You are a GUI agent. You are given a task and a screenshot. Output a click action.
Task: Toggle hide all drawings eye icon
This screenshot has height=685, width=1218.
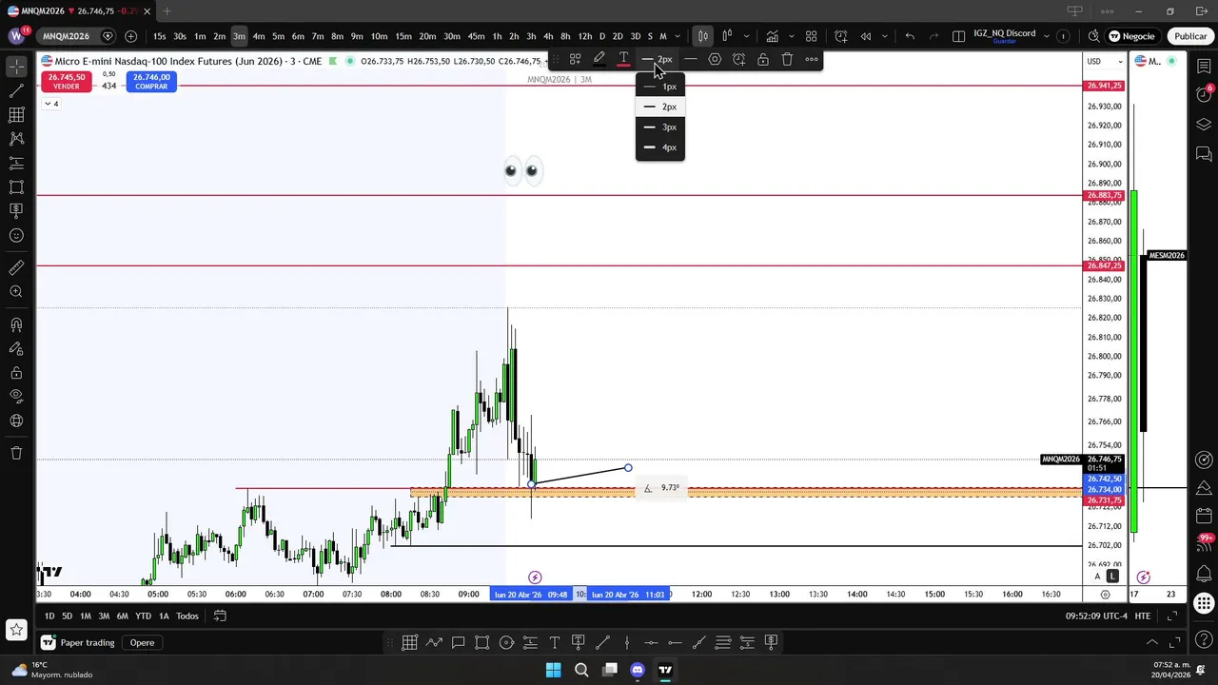point(16,397)
